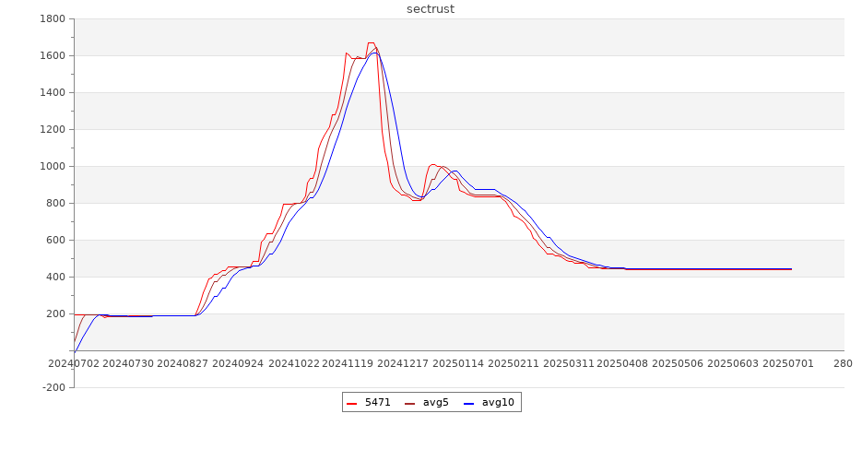The image size is (862, 461).
Task: Click the 200 y-axis tick label
Action: (x=56, y=314)
